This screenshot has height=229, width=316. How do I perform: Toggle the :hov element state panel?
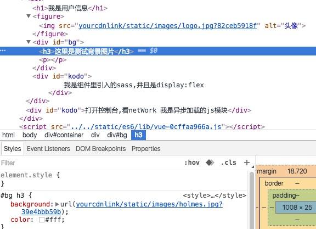click(x=192, y=163)
